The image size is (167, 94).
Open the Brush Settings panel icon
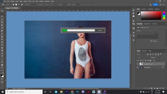pos(134,21)
